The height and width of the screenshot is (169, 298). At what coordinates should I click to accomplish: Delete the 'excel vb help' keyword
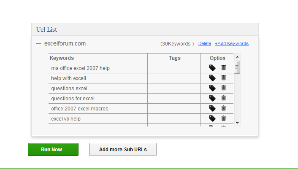click(x=224, y=118)
